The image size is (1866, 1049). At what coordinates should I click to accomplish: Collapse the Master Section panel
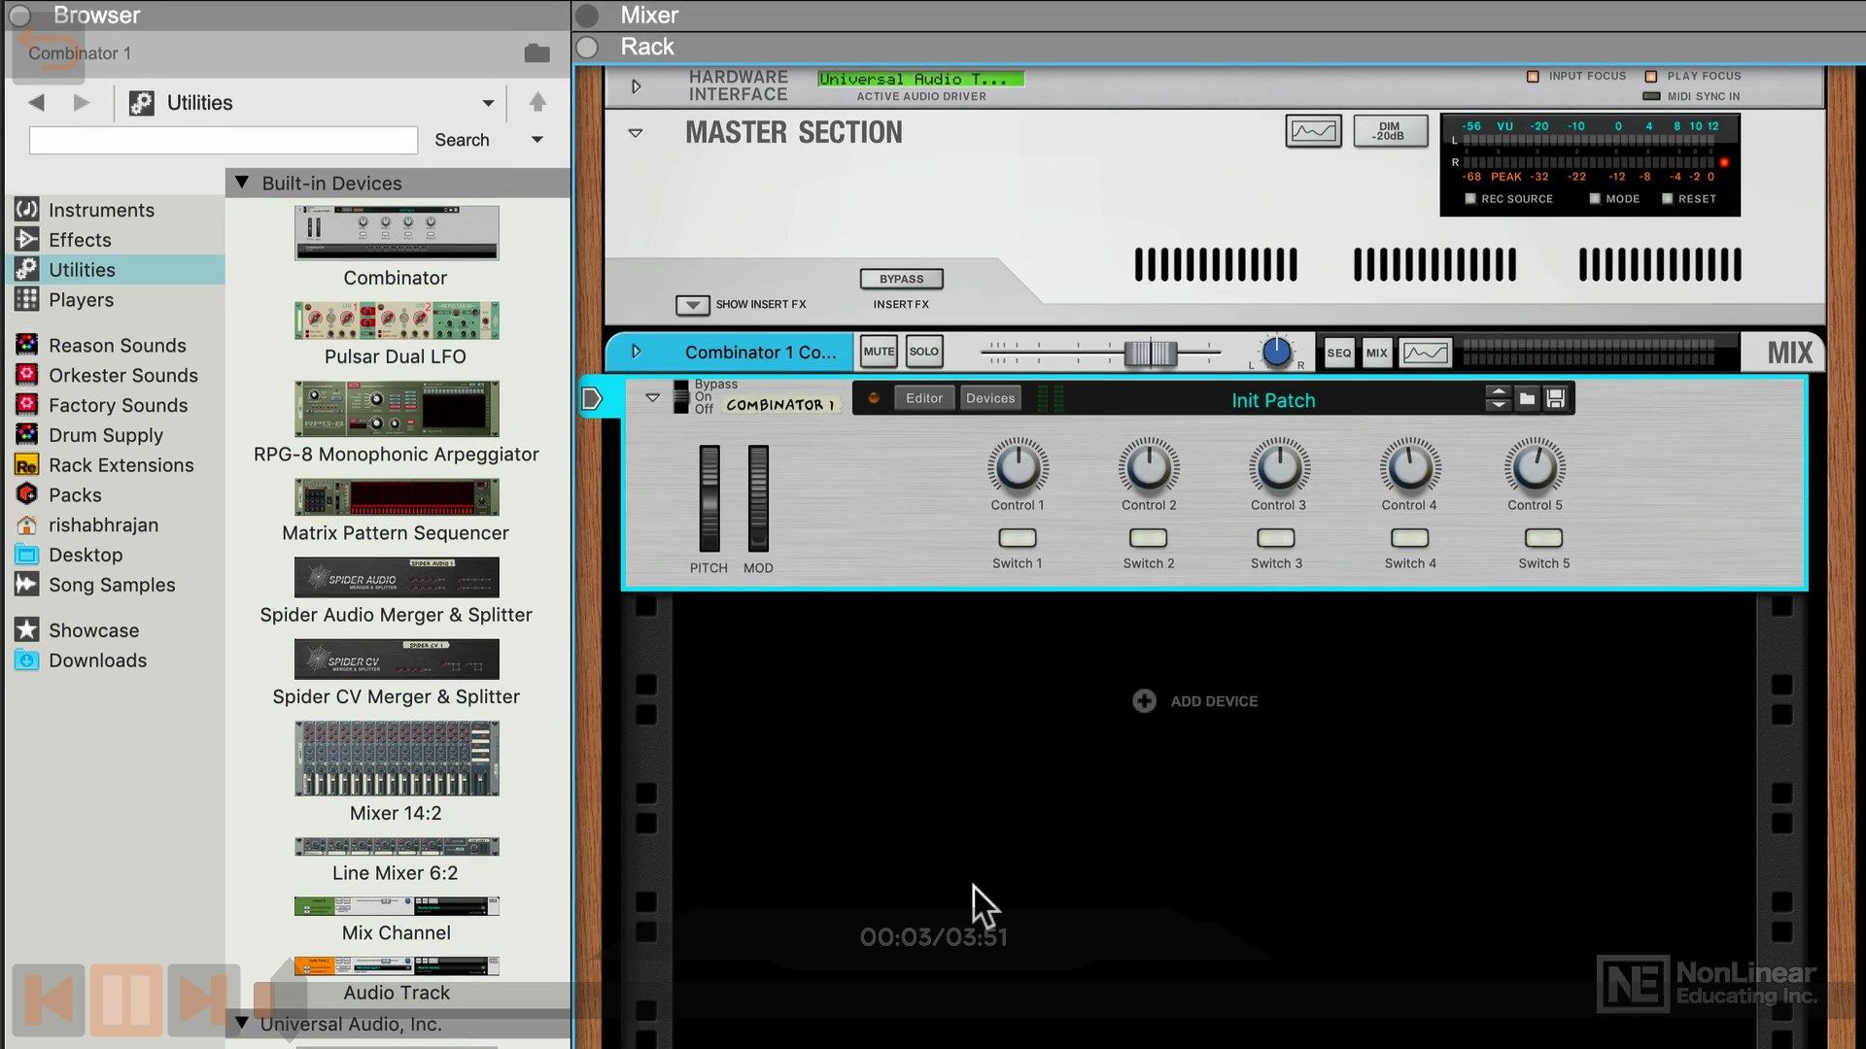[635, 132]
